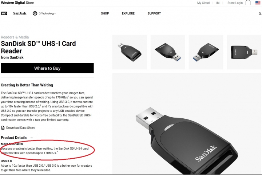Click the G-Technology logo

(44, 13)
